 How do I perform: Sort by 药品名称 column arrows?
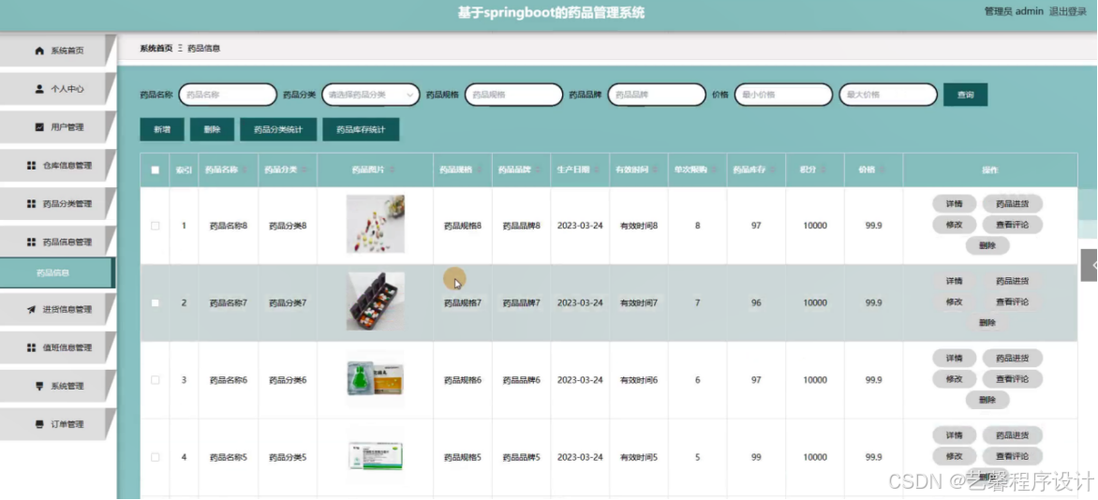[x=245, y=170]
